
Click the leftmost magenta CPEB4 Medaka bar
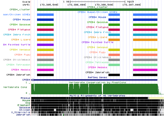coord(45,70)
